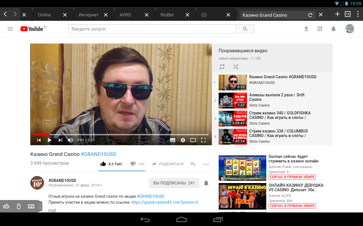Open the upload video icon
Screen dimensions: 363x226
click(x=306, y=29)
